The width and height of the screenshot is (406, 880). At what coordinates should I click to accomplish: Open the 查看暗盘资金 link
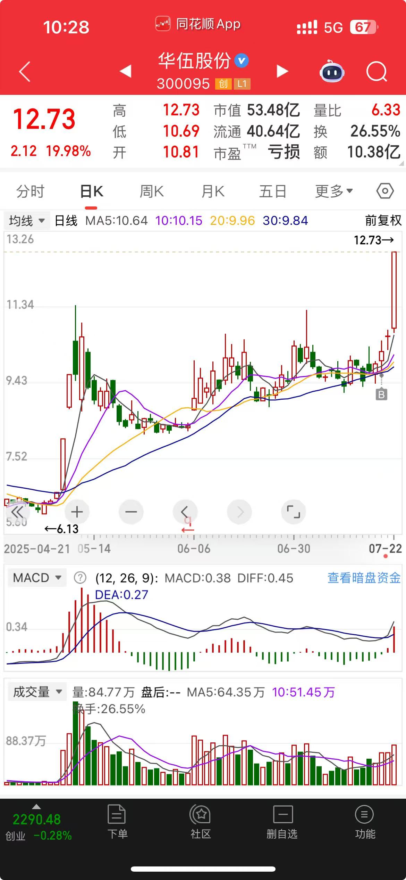[x=364, y=578]
